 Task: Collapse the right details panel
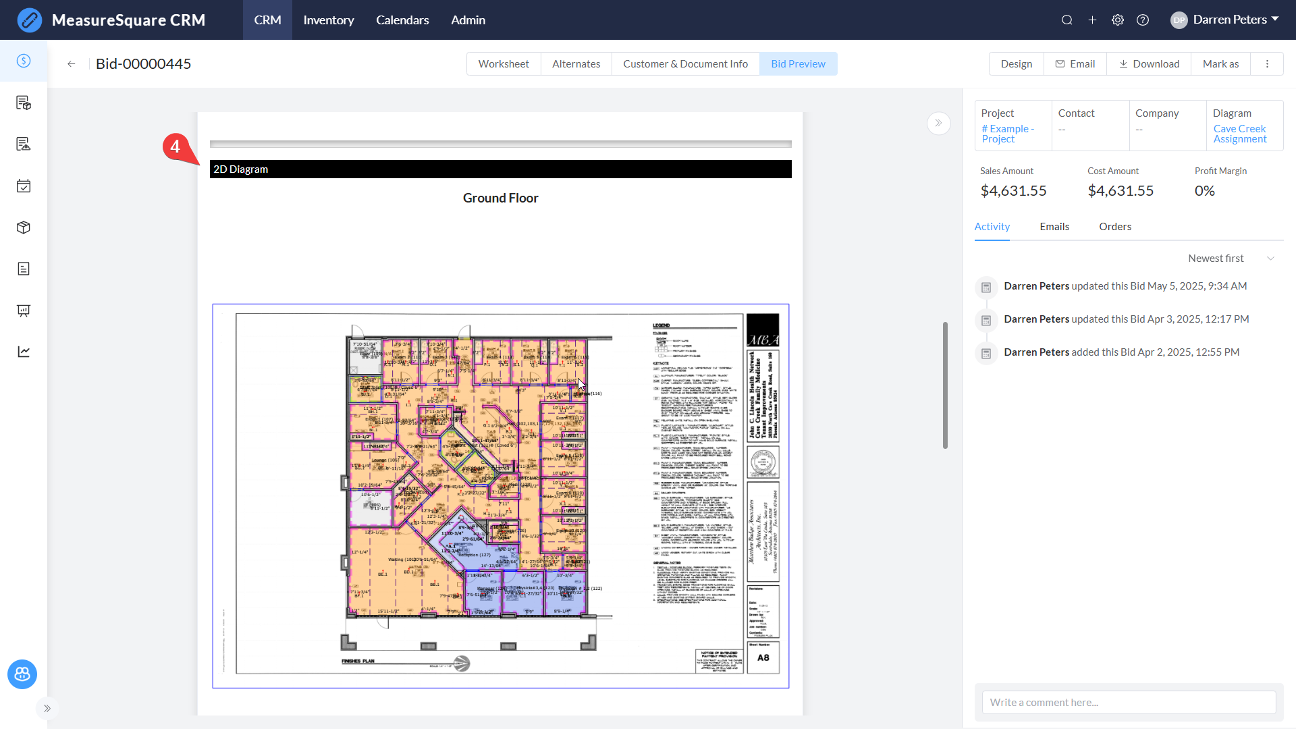(x=938, y=123)
